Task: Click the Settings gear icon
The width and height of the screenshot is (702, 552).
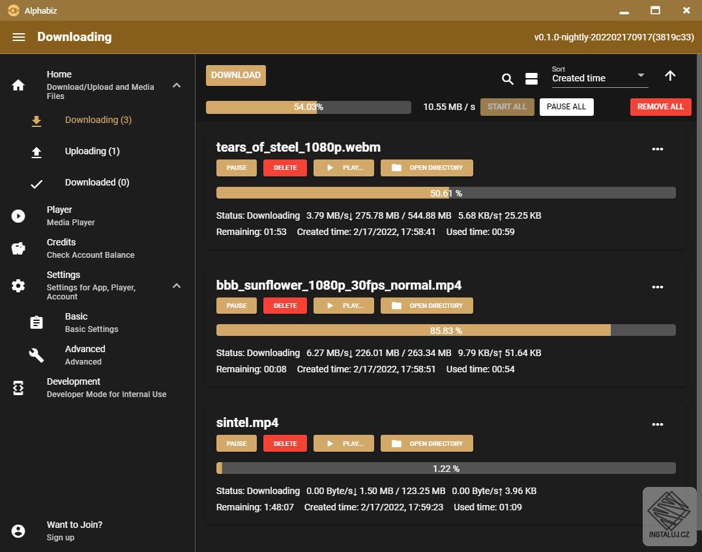Action: (18, 286)
